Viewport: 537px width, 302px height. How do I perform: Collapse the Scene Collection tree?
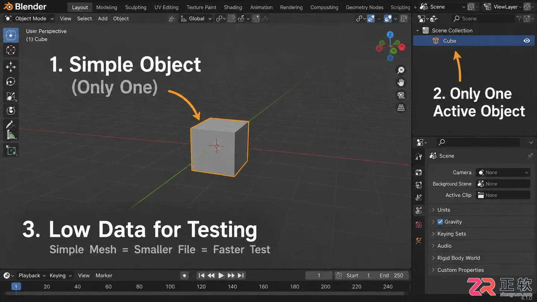418,31
